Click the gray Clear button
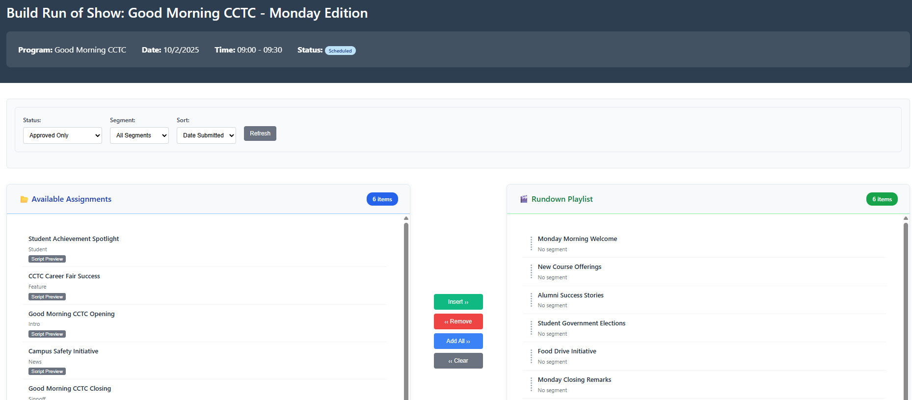 click(458, 361)
